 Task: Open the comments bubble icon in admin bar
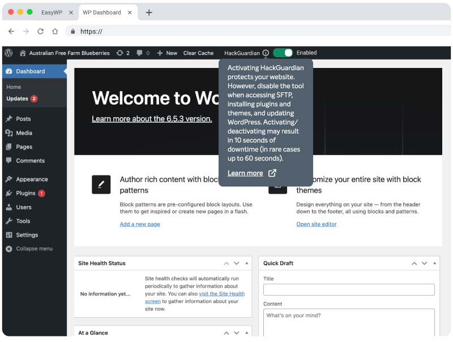tap(139, 53)
